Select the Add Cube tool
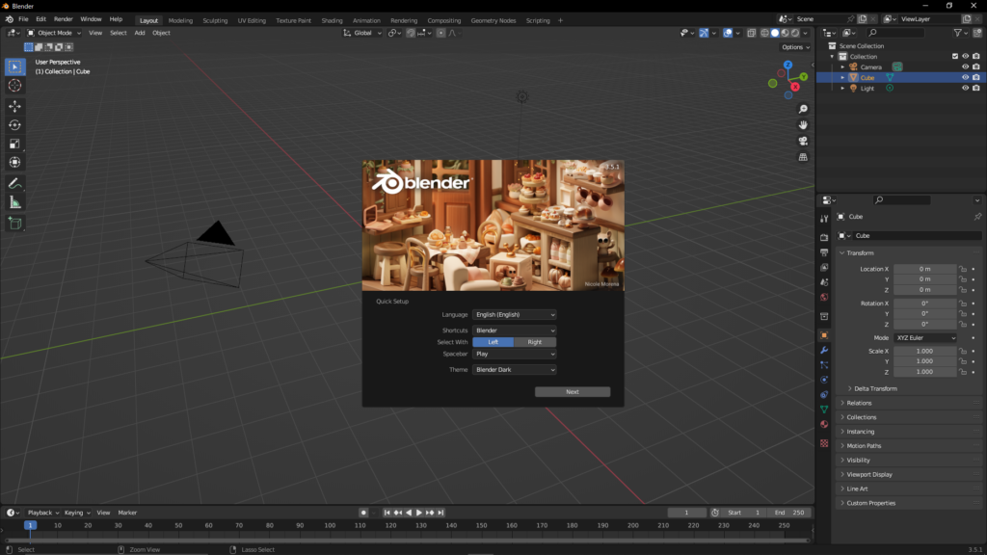Image resolution: width=987 pixels, height=555 pixels. pyautogui.click(x=14, y=224)
